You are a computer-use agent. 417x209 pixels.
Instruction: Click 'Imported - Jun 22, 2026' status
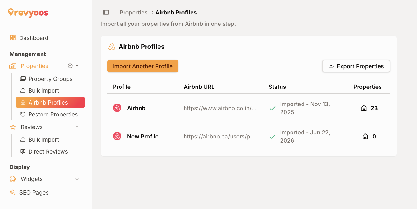point(305,137)
